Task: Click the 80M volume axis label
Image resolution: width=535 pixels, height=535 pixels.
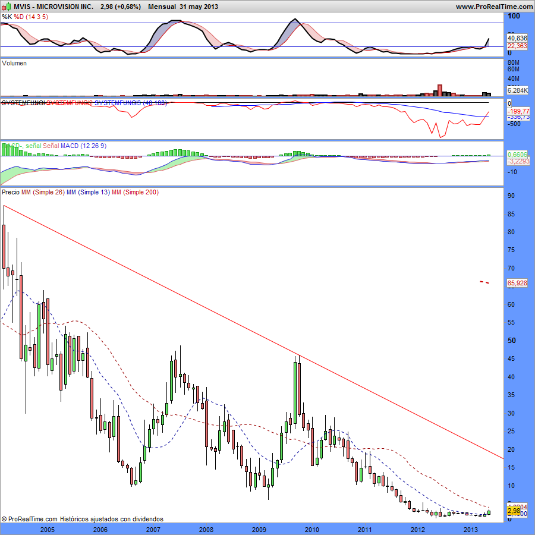Action: point(514,63)
